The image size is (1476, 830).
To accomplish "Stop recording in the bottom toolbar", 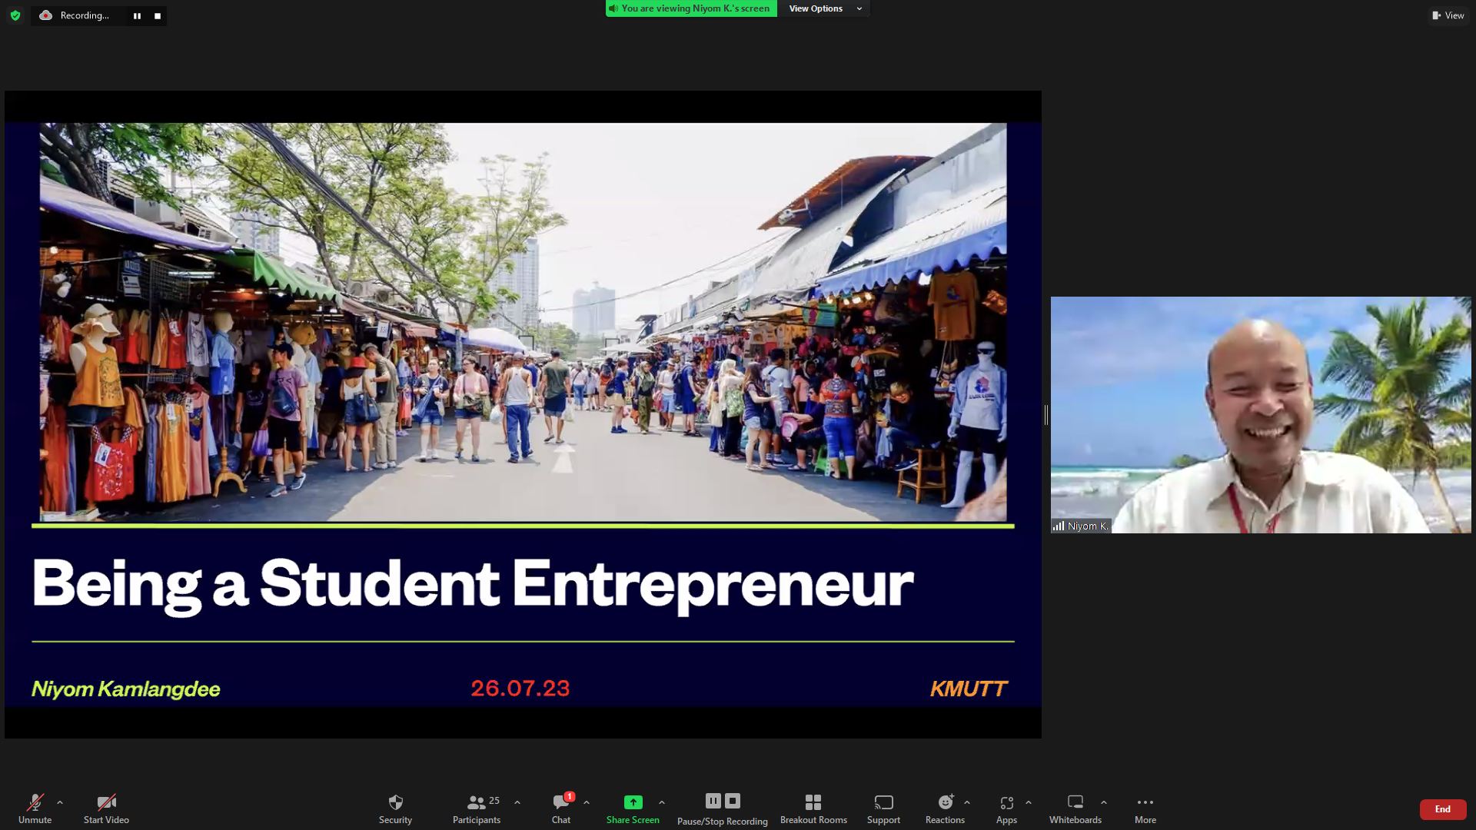I will [733, 801].
